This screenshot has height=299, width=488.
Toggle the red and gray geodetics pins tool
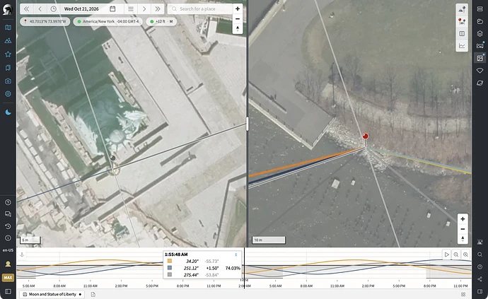462,21
